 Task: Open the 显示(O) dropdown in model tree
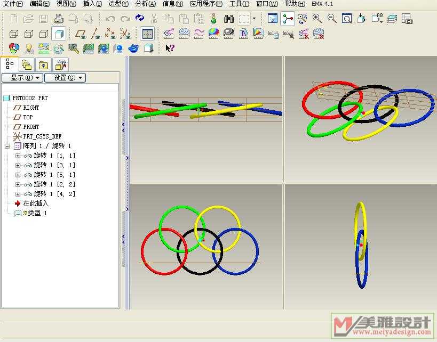(x=22, y=78)
